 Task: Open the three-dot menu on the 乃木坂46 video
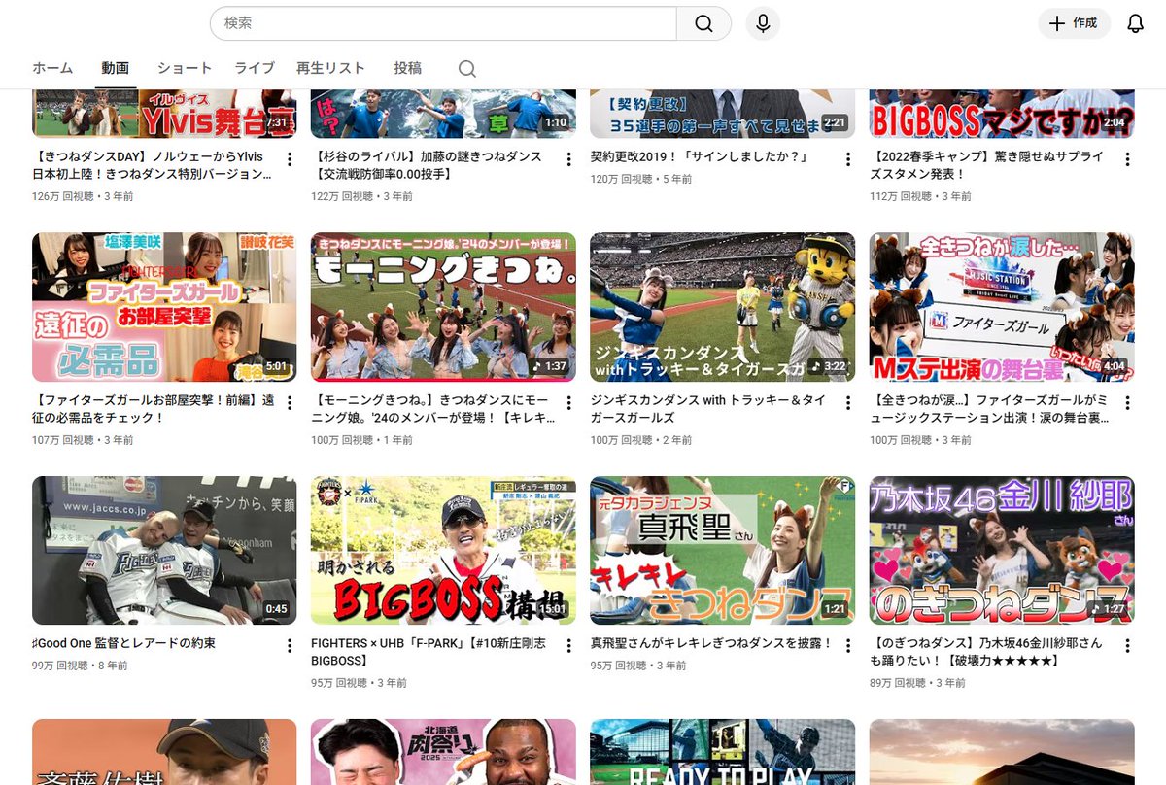click(x=1126, y=646)
